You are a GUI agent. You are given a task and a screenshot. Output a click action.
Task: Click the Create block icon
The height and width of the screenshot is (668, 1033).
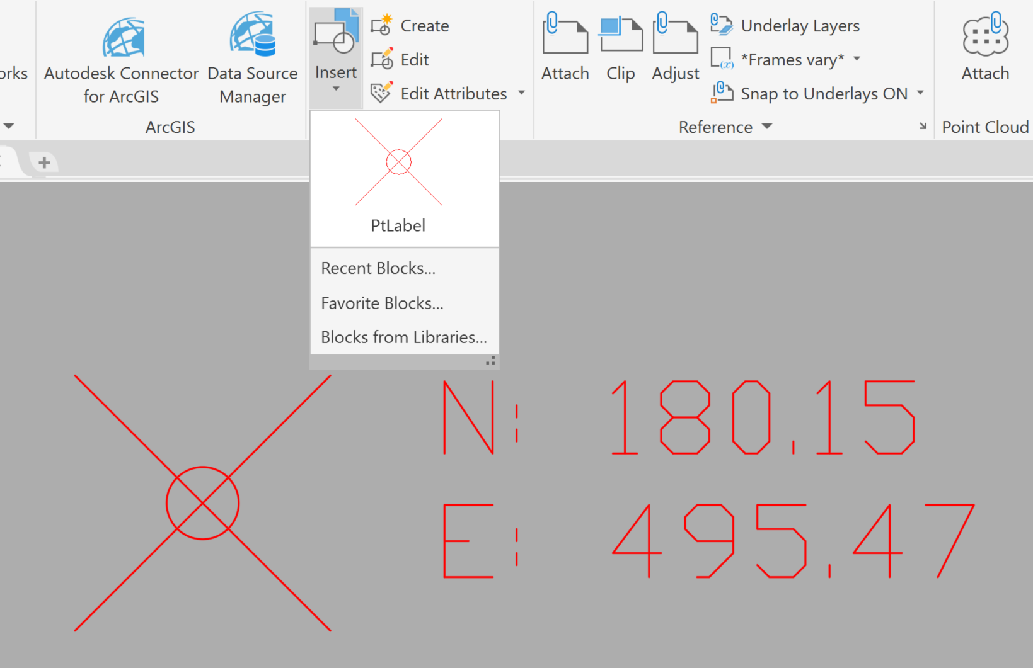(x=381, y=25)
